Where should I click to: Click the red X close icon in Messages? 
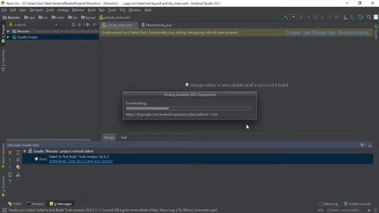[10, 153]
